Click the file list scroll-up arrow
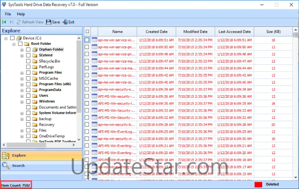The width and height of the screenshot is (299, 189). [296, 30]
